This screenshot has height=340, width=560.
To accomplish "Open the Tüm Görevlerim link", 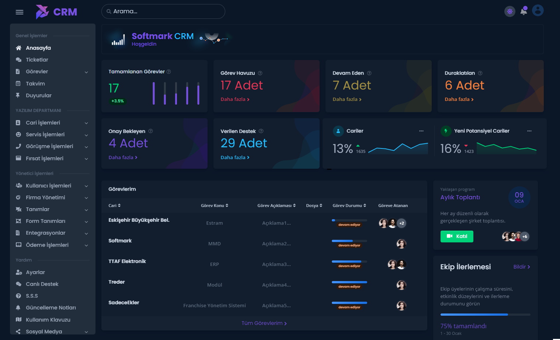I will [264, 323].
